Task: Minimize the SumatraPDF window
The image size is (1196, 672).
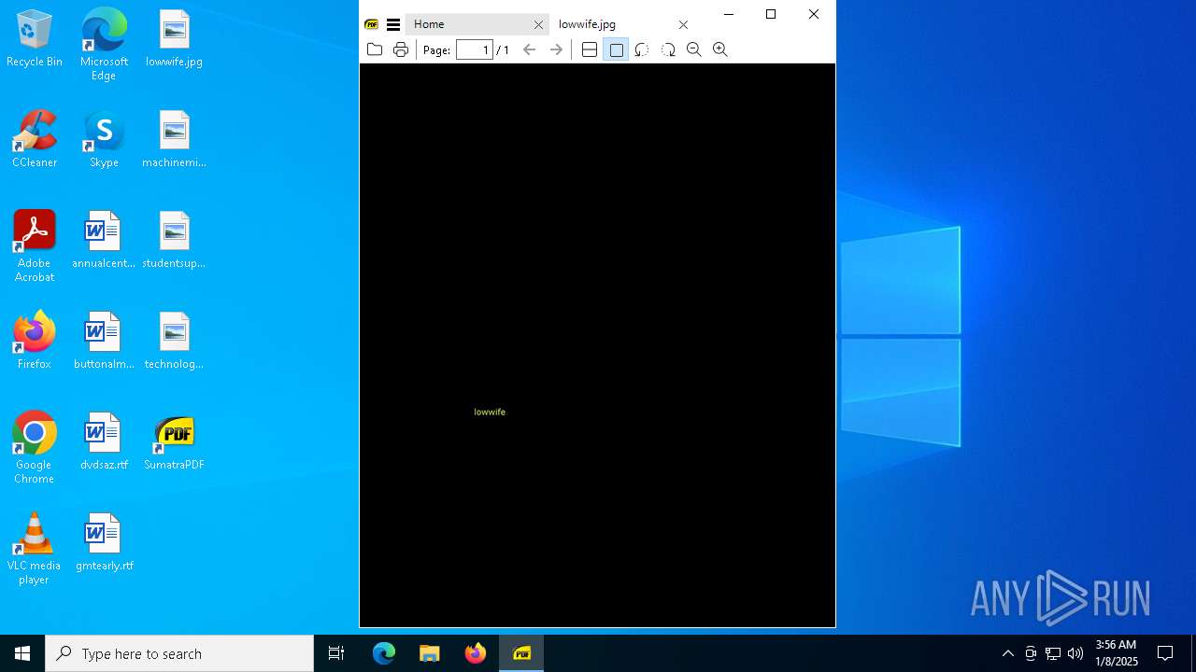Action: pyautogui.click(x=729, y=14)
